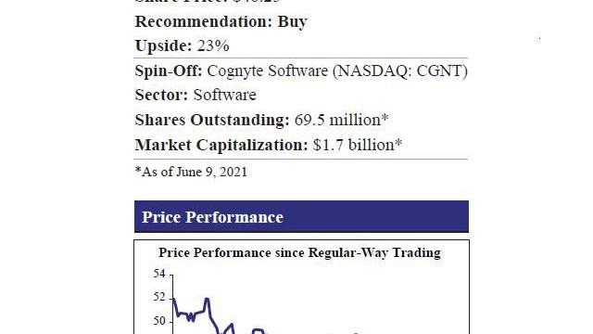Click the 50 y-axis label on chart
This screenshot has height=334, width=593.
(159, 321)
